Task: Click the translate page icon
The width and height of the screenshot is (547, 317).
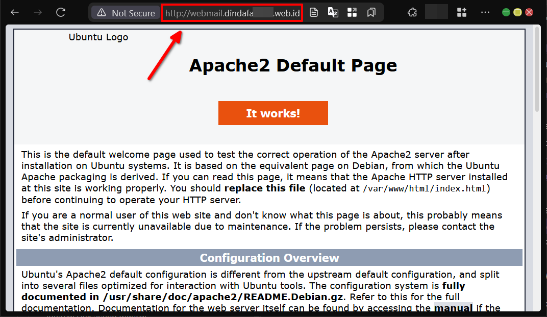Action: [x=333, y=13]
